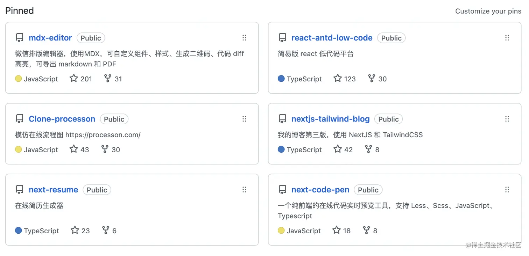This screenshot has width=529, height=256.
Task: Click the repository icon beside next-resume
Action: (20, 190)
